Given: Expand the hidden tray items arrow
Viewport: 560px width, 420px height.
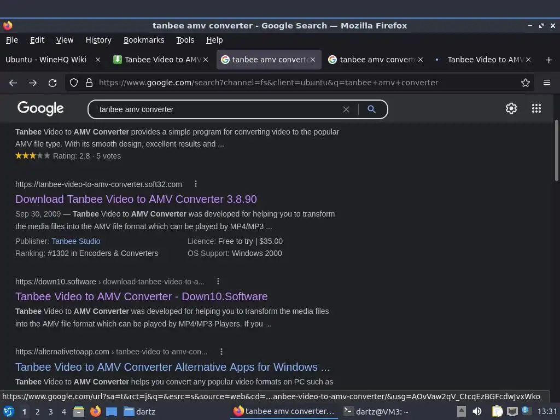Looking at the screenshot, I should (x=461, y=411).
